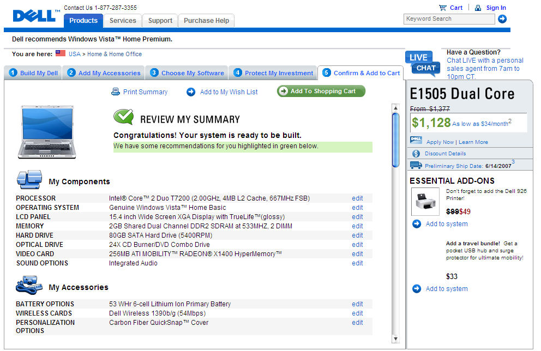Click the shipping truck icon

coord(416,165)
